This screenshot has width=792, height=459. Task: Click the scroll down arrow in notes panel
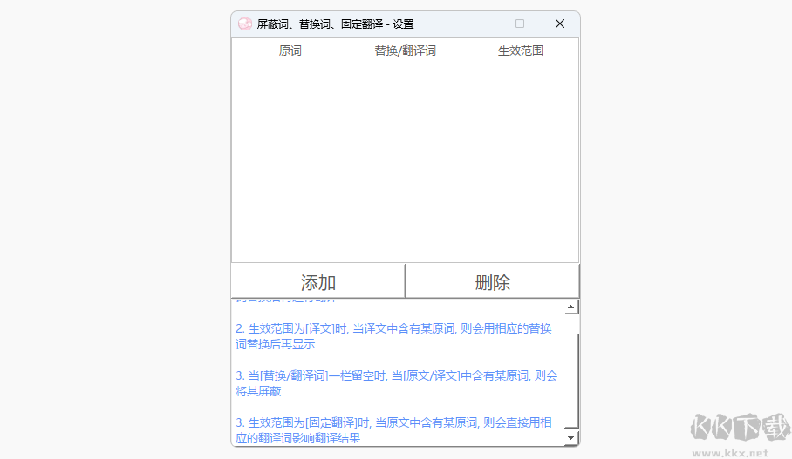(x=570, y=438)
